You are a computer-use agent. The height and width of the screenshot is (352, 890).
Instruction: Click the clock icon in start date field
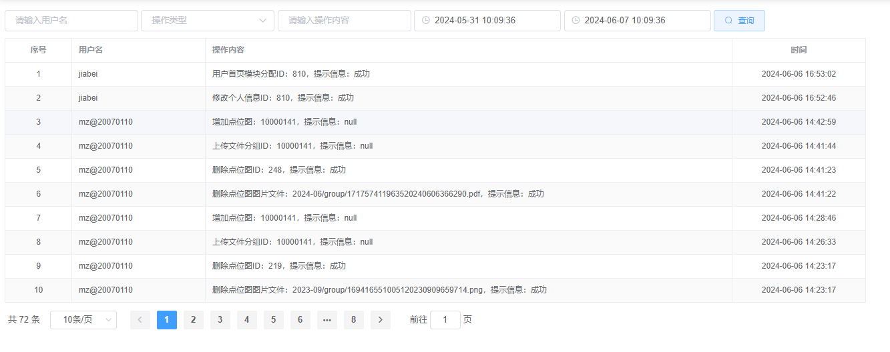pos(426,21)
